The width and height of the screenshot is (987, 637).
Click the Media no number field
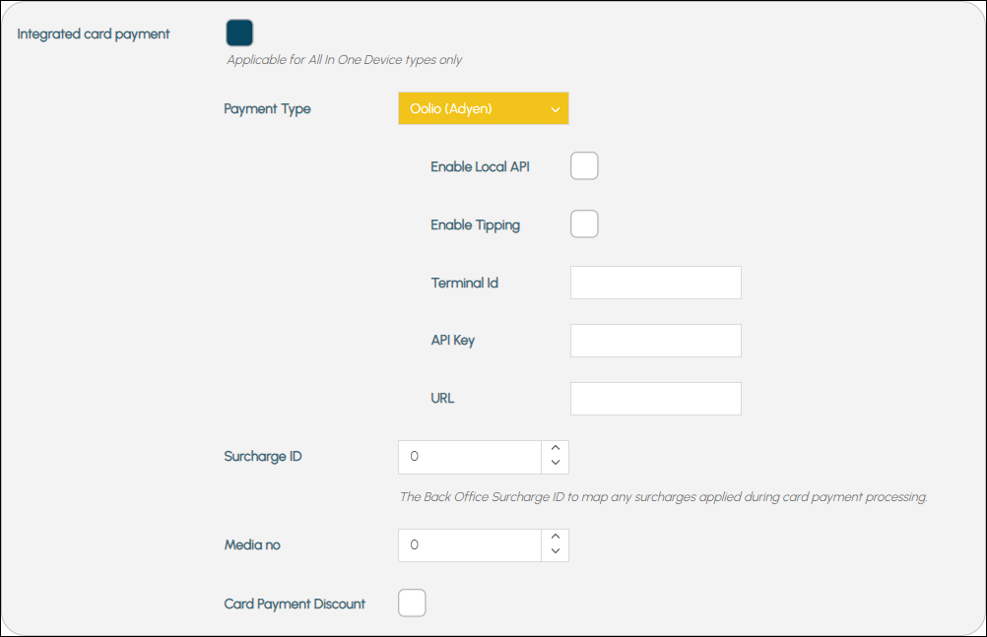pos(470,545)
